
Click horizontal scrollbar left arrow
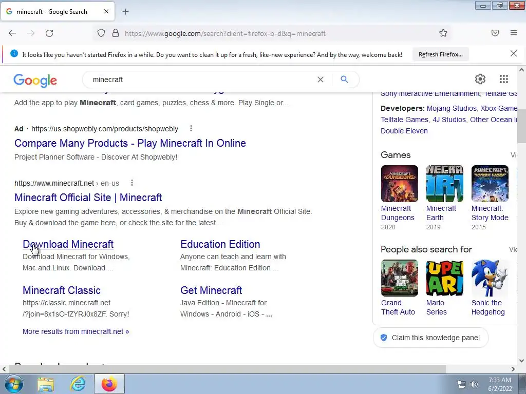click(x=4, y=369)
